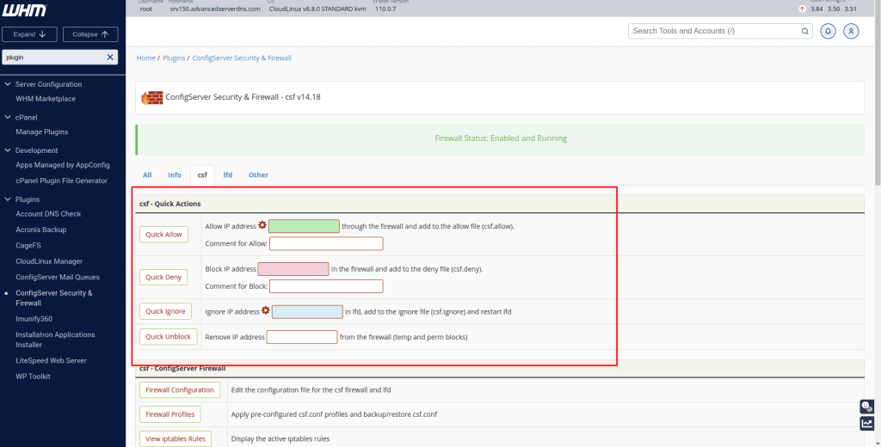Click the Quick Unblock button
Image resolution: width=881 pixels, height=447 pixels.
coord(169,337)
